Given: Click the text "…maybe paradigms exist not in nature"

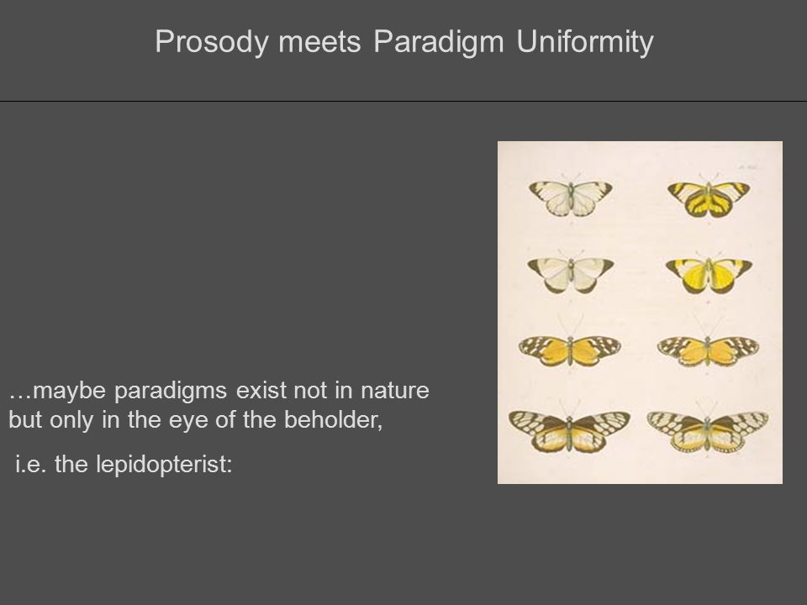Looking at the screenshot, I should pos(219,391).
